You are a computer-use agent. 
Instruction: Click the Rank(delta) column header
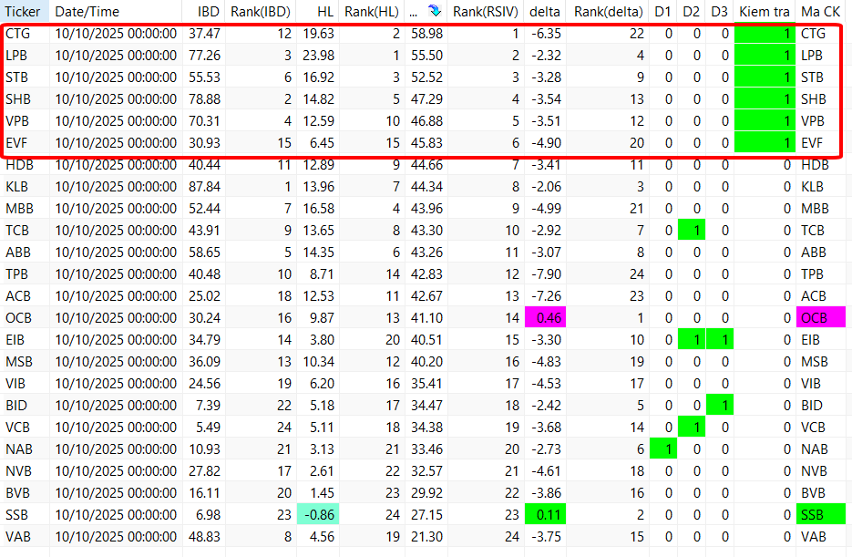coord(608,12)
